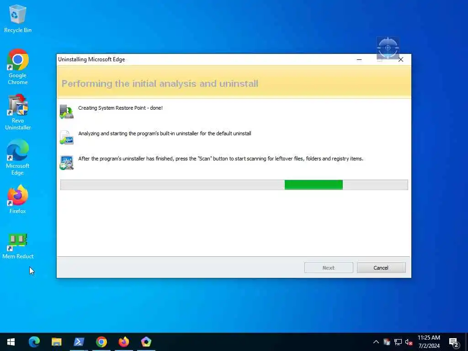Click the 'Uninstalling Microsoft Edge' title bar text
Viewport: 468px width, 351px height.
(x=91, y=59)
